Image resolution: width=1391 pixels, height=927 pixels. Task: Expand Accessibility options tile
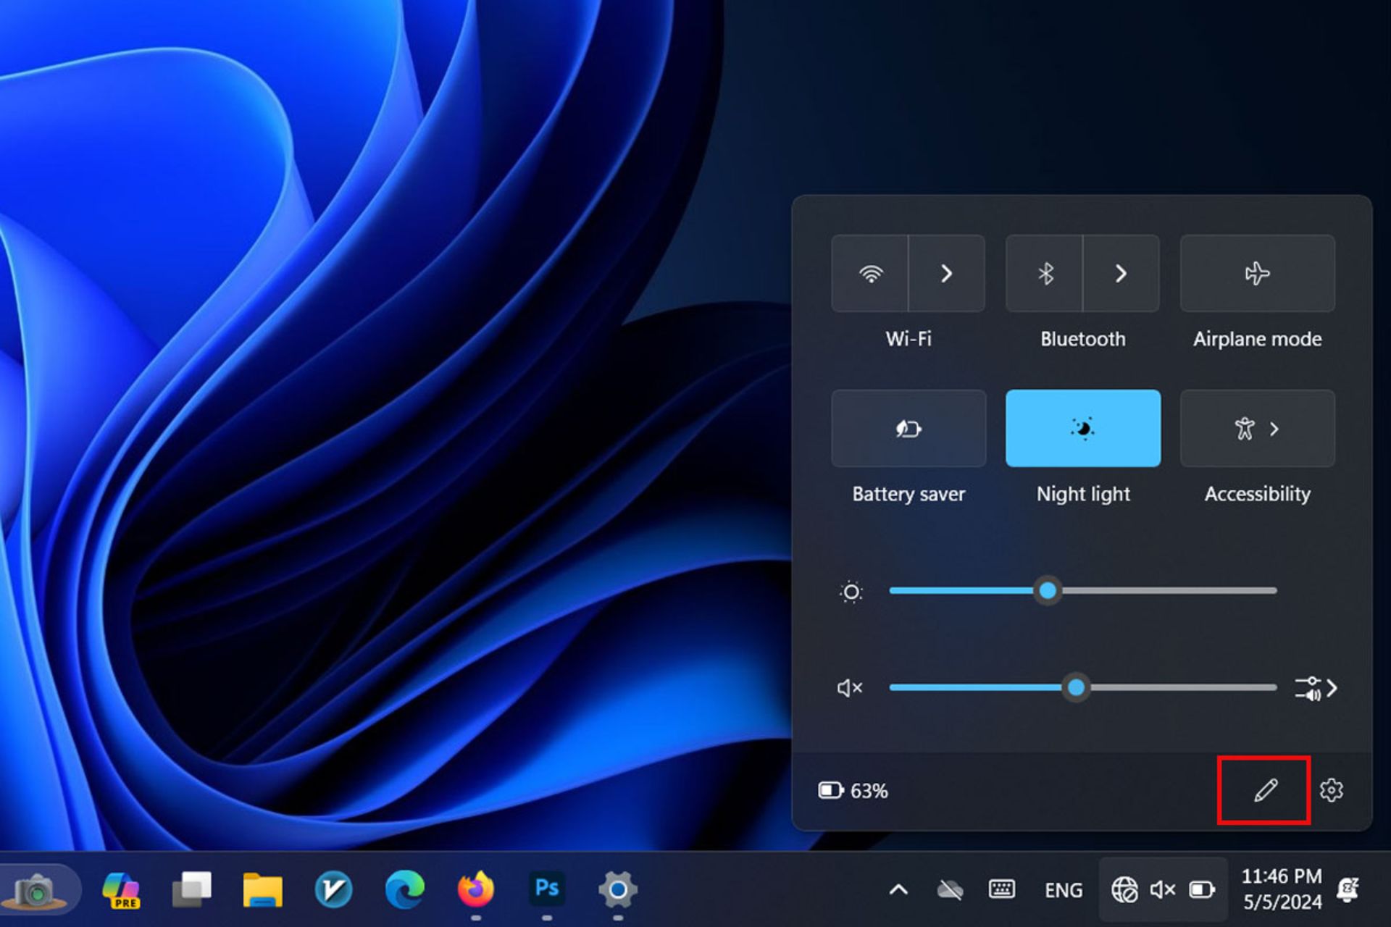point(1257,429)
